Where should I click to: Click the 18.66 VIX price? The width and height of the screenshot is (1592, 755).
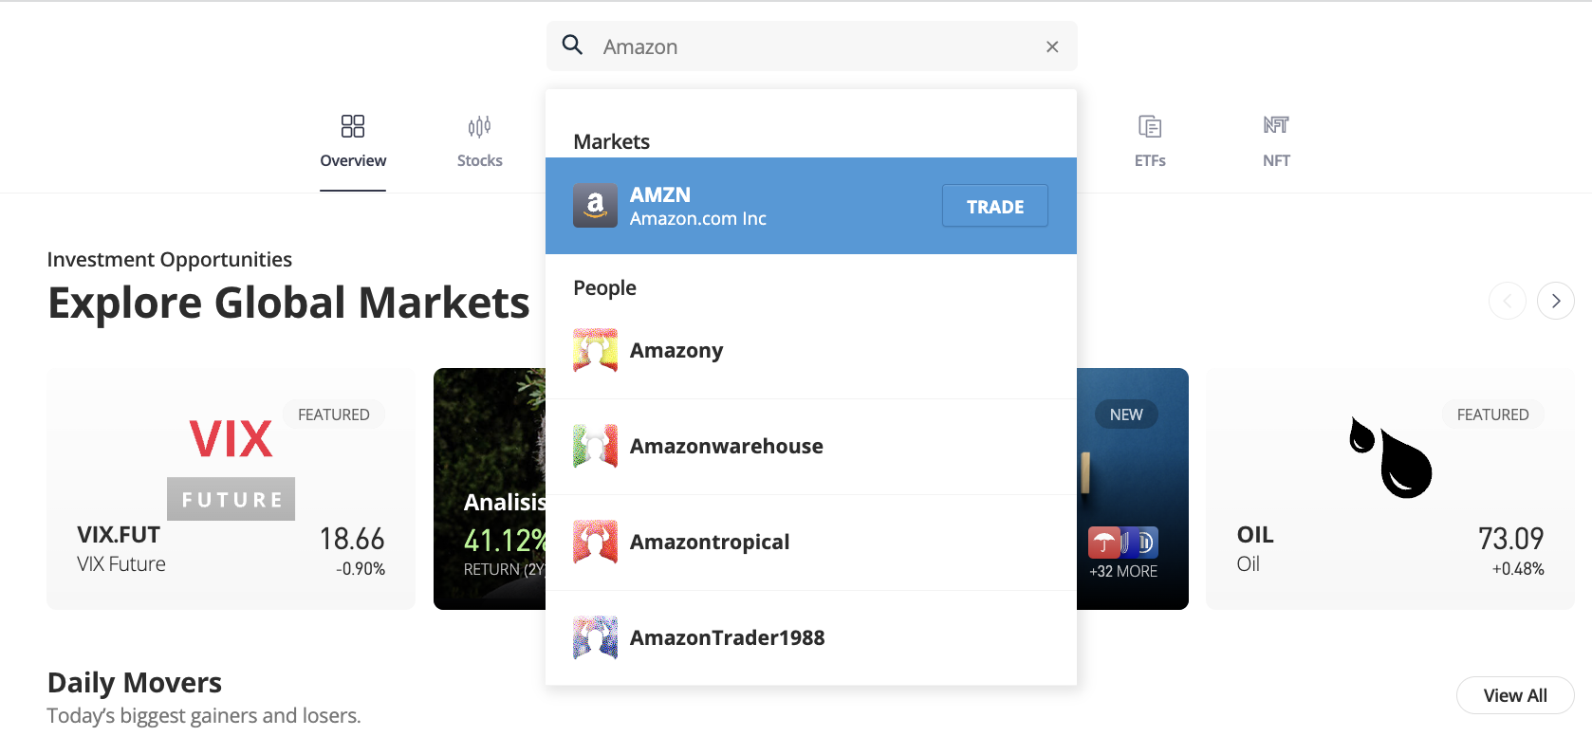[x=352, y=539]
